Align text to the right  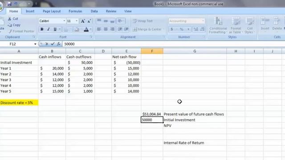pos(112,29)
